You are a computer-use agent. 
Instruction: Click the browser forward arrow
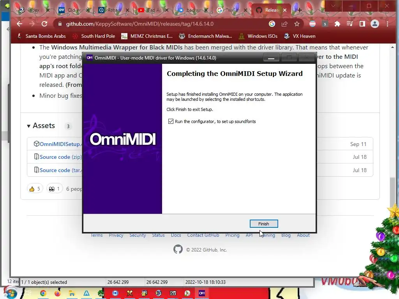tap(32, 24)
